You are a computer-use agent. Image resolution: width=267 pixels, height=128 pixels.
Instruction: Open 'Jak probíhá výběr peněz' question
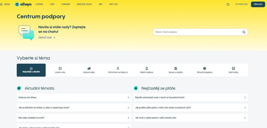tap(191, 108)
